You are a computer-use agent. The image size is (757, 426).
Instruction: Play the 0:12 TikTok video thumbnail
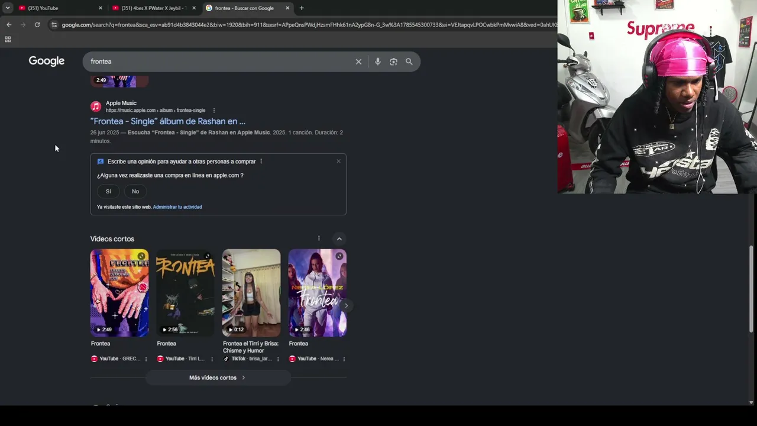pyautogui.click(x=251, y=293)
